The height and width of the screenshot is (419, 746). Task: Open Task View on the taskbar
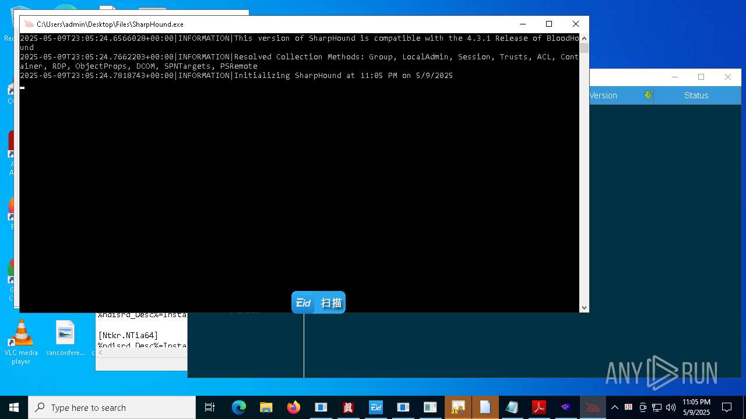[x=210, y=407]
